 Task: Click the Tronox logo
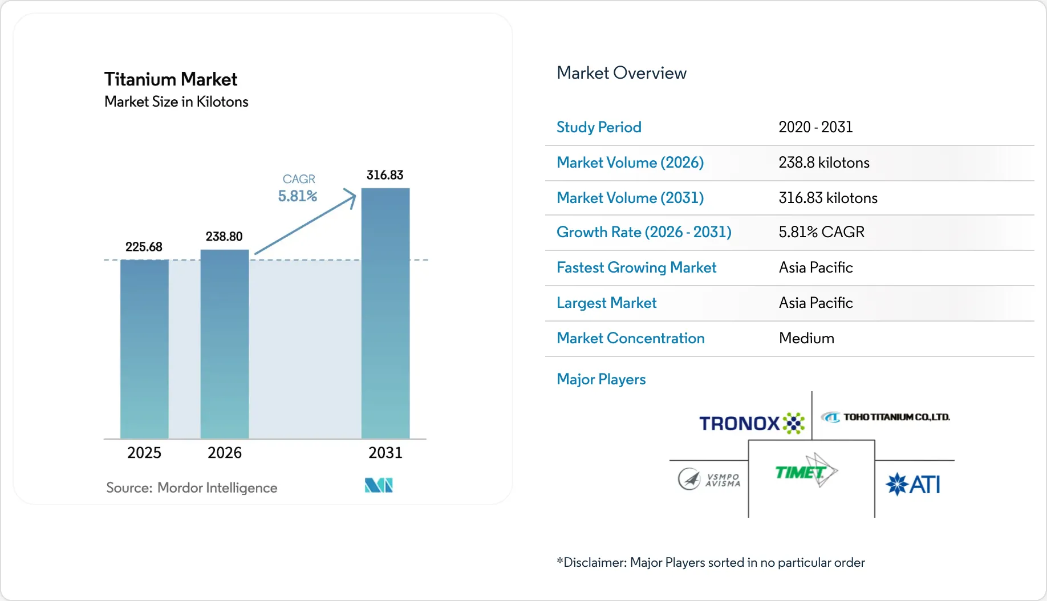752,423
